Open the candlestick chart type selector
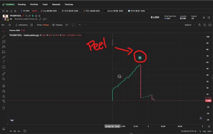 tap(10, 25)
